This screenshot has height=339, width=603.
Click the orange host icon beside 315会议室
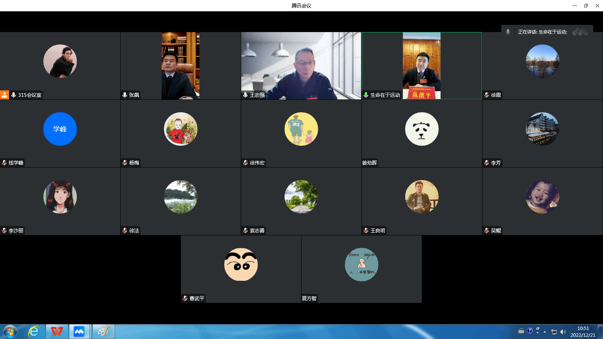[x=4, y=95]
